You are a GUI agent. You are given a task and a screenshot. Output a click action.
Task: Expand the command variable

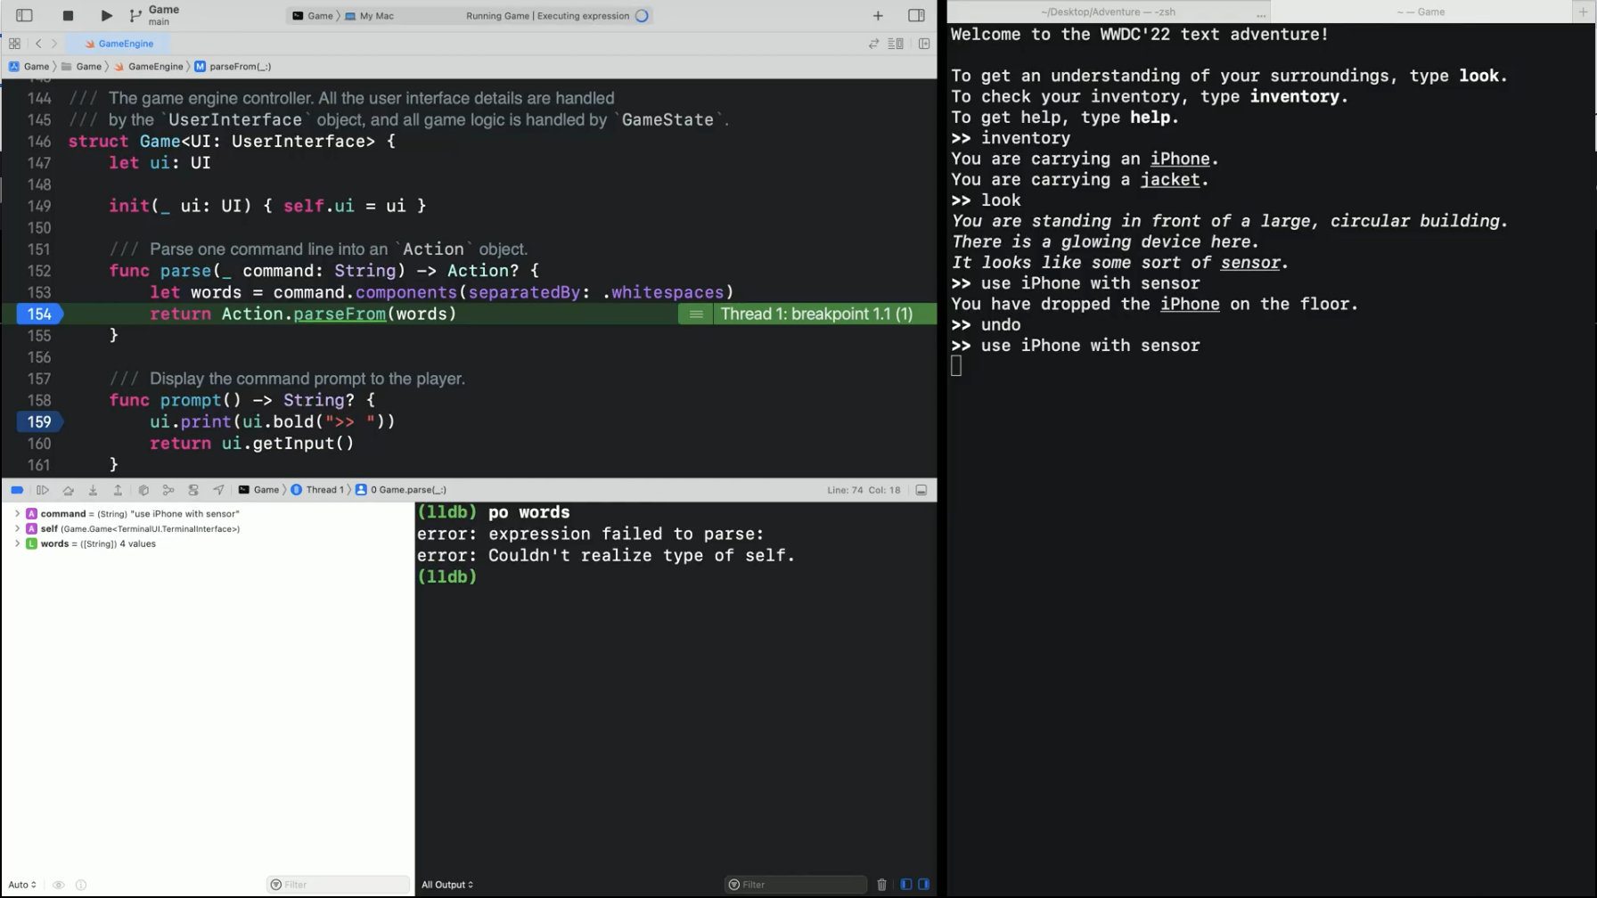(x=17, y=514)
